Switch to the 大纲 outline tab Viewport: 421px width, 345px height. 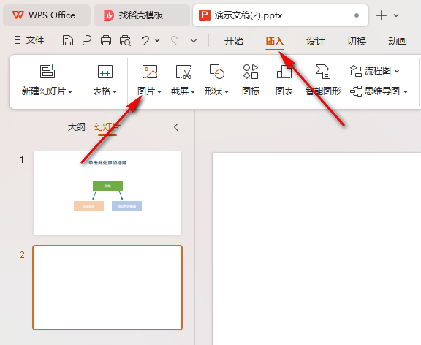(x=77, y=127)
